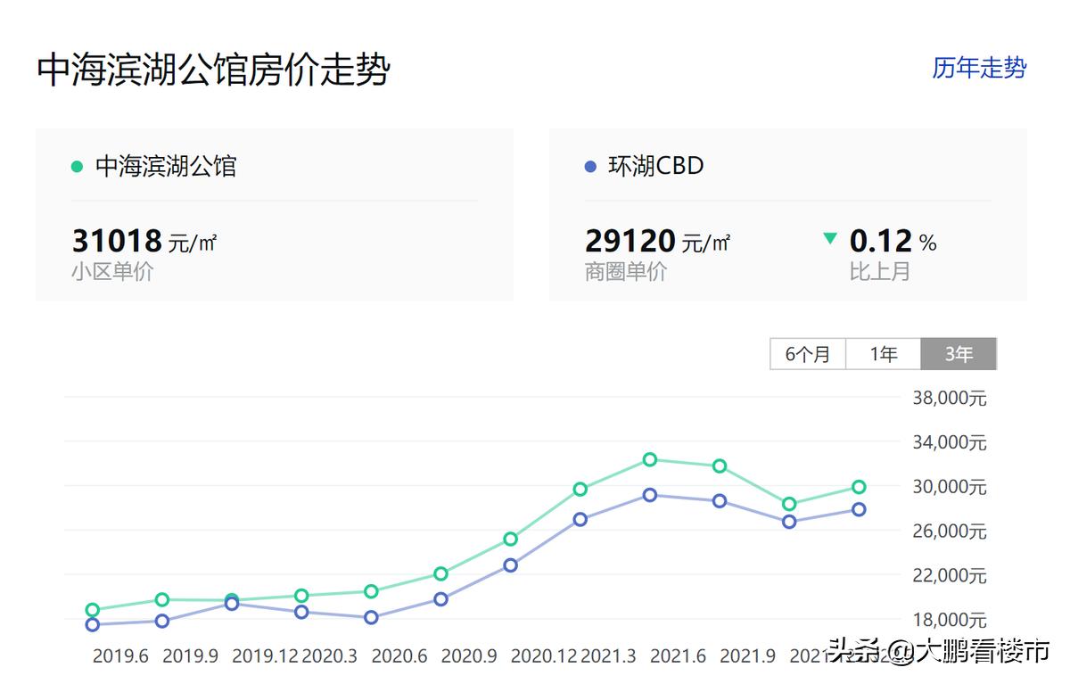Image resolution: width=1070 pixels, height=684 pixels.
Task: Click the 29120 price value
Action: [x=630, y=241]
